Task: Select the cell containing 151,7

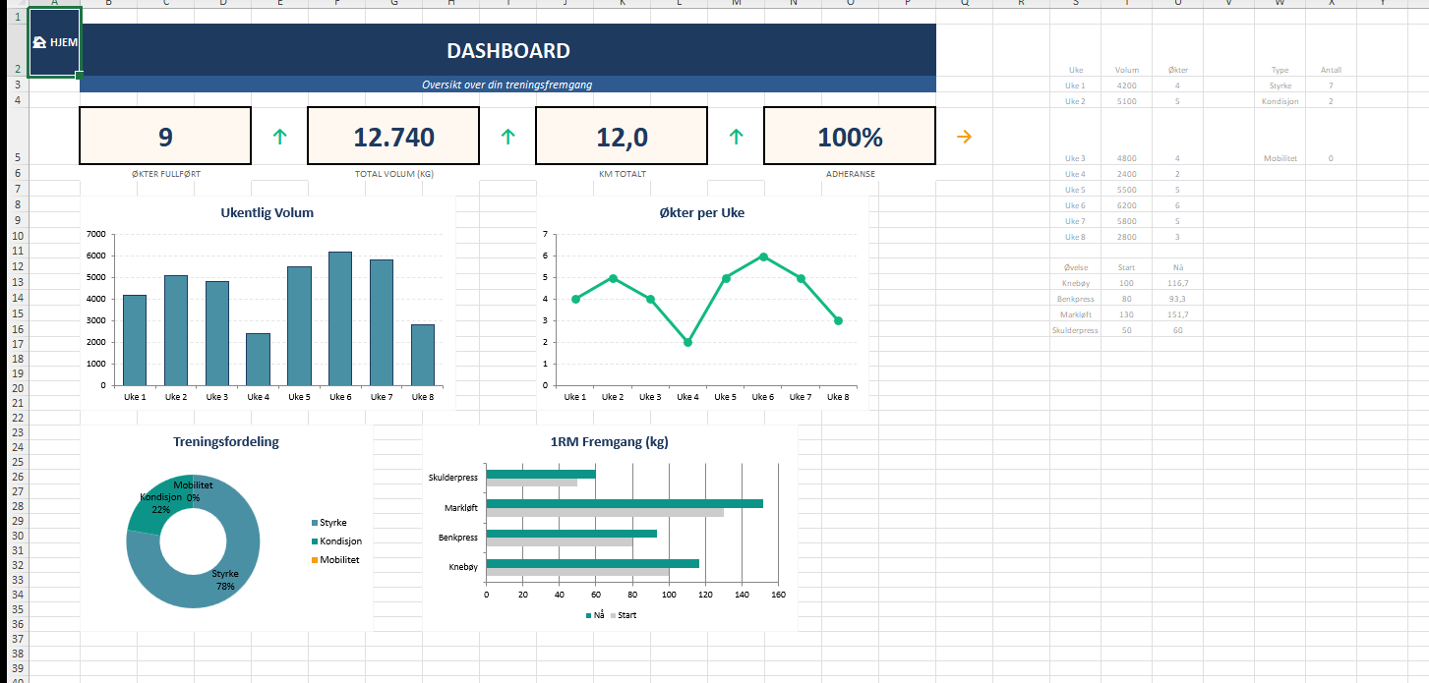Action: point(1178,314)
